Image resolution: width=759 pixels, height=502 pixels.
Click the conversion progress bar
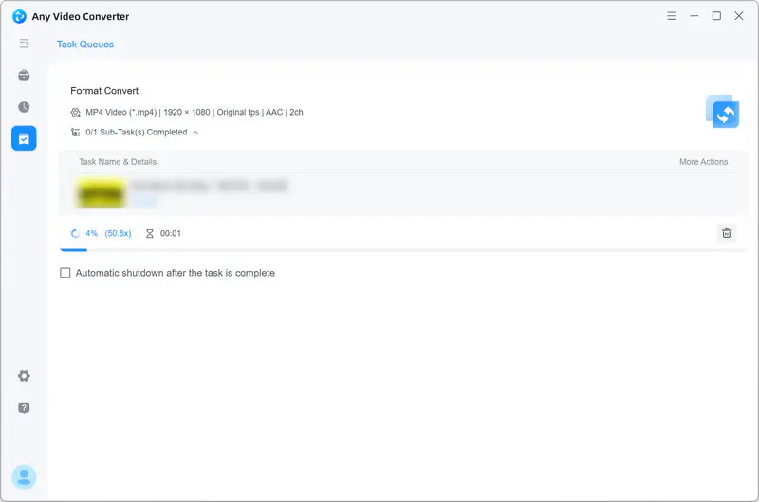pos(403,249)
